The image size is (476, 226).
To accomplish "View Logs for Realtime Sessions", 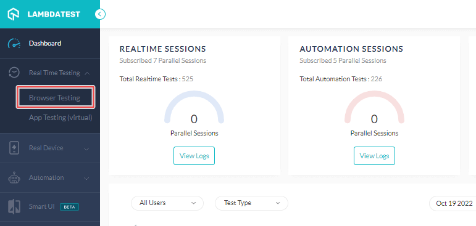I will point(194,156).
